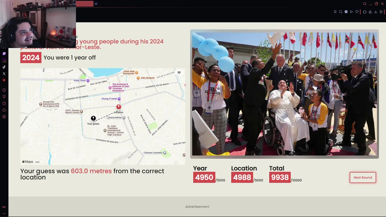Open the toolbar extensions cube icon
Image resolution: width=386 pixels, height=217 pixels.
tap(365, 12)
